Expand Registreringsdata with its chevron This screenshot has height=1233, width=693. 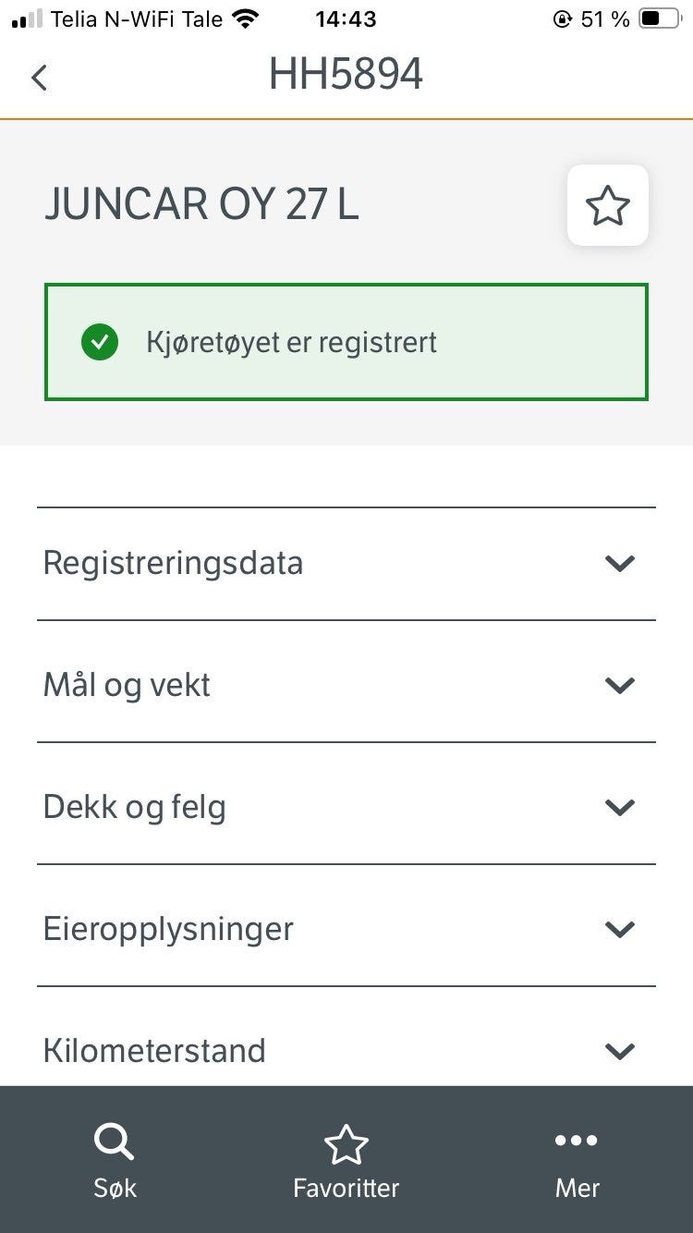point(619,563)
